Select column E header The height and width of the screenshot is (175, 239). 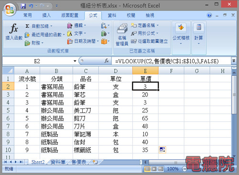[145, 71]
